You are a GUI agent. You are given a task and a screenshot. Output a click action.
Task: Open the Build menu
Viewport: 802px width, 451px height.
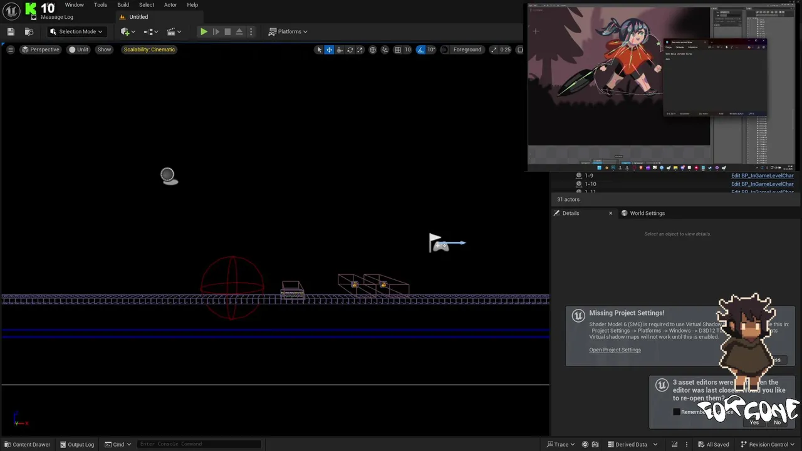click(x=123, y=5)
